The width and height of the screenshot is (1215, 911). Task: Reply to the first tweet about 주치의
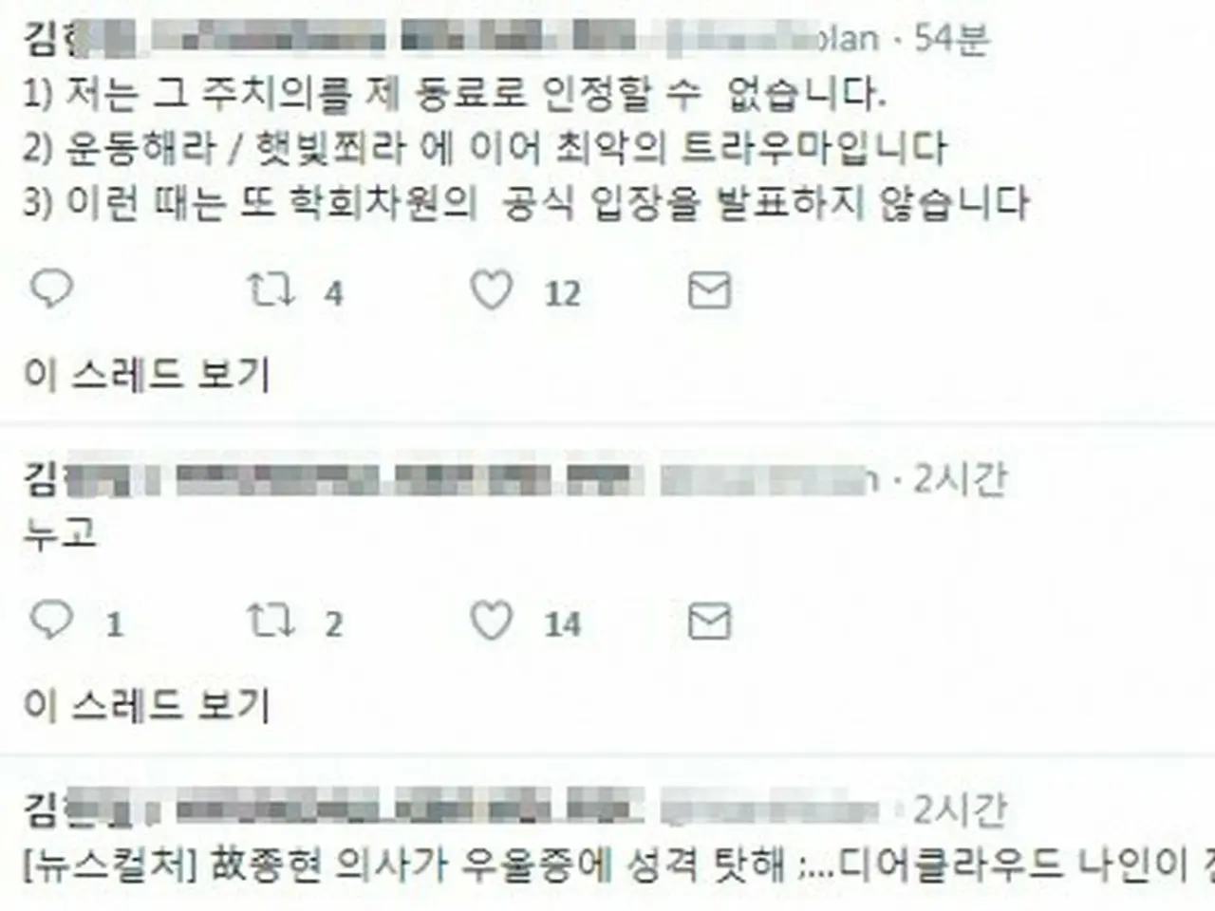pos(51,289)
